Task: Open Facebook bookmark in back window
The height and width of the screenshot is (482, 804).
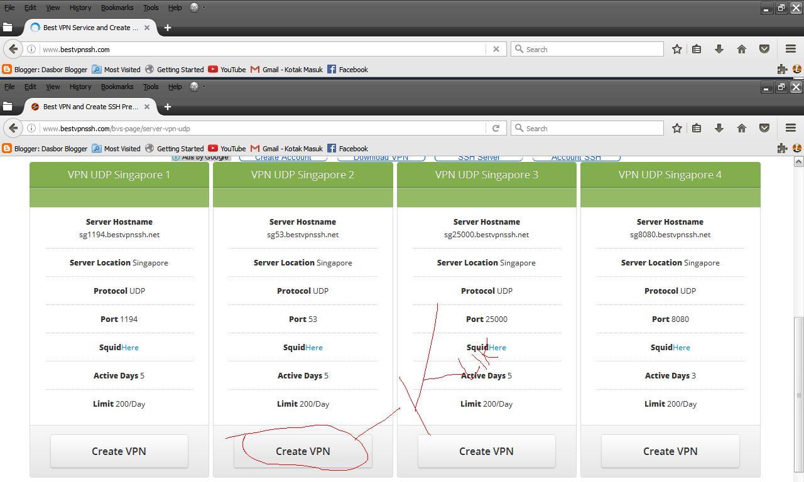Action: tap(347, 70)
